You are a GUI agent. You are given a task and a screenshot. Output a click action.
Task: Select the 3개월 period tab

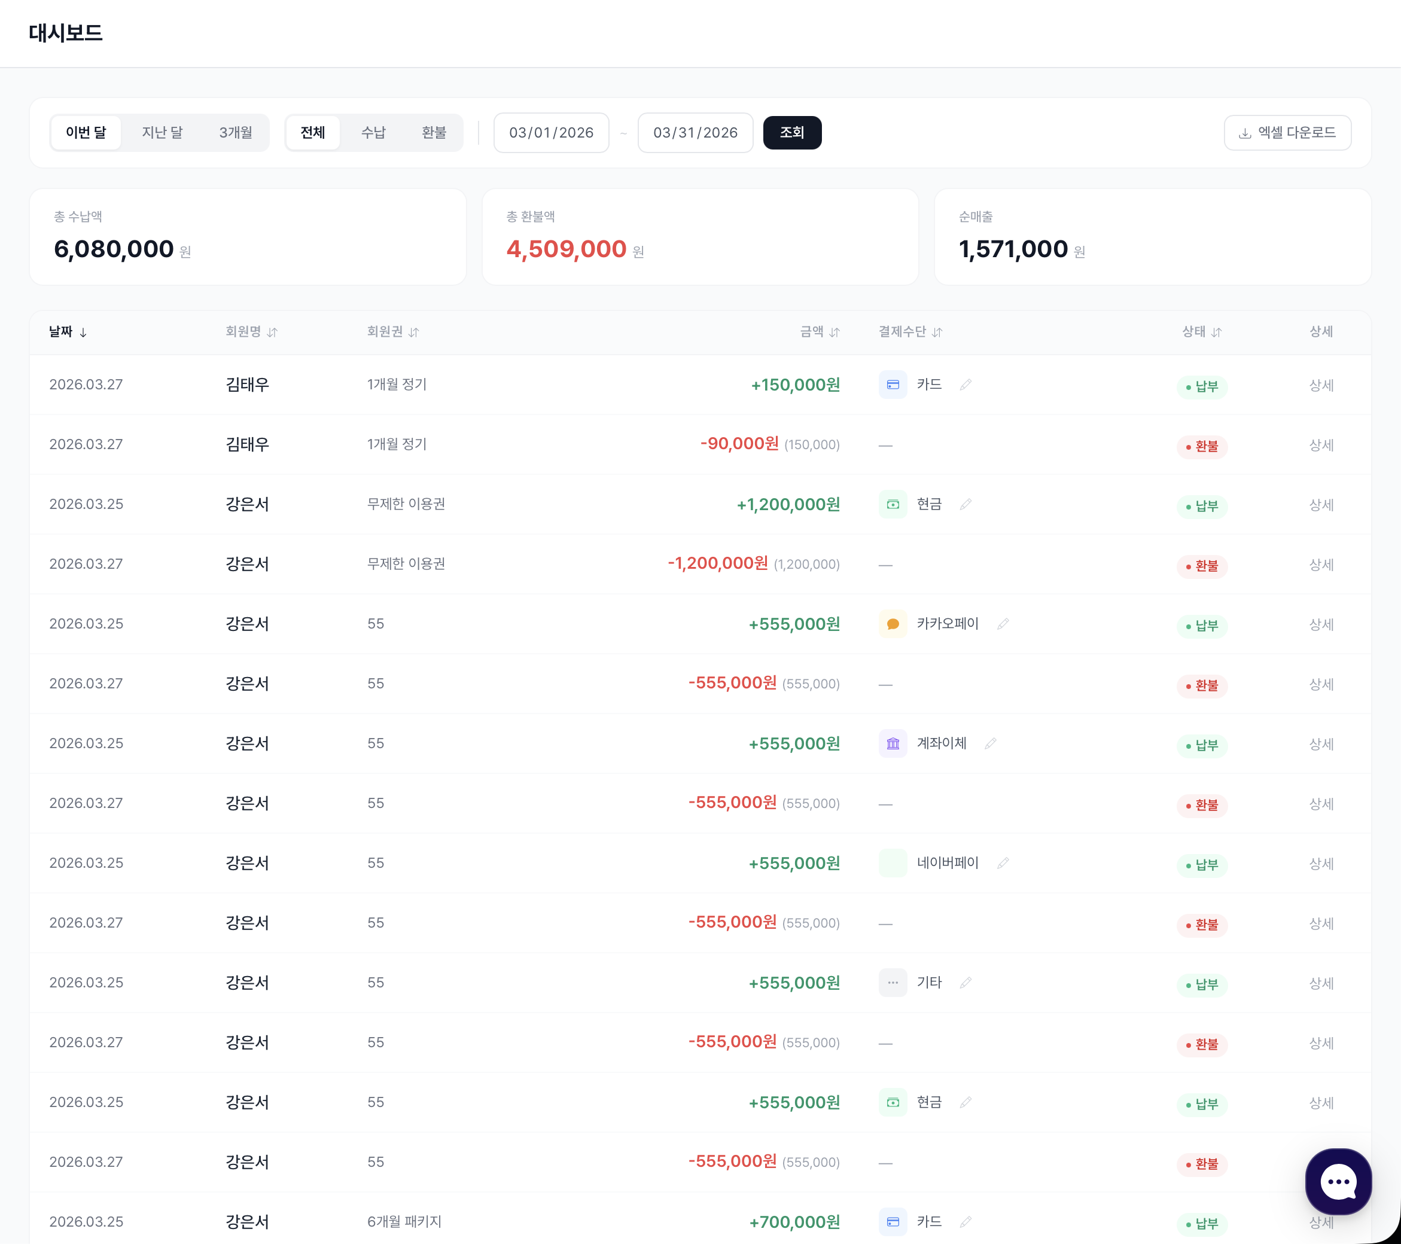(235, 132)
